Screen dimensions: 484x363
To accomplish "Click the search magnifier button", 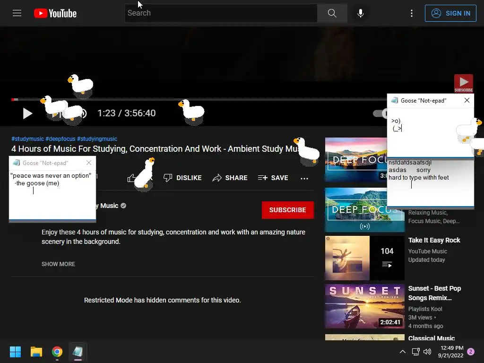I will pos(332,13).
